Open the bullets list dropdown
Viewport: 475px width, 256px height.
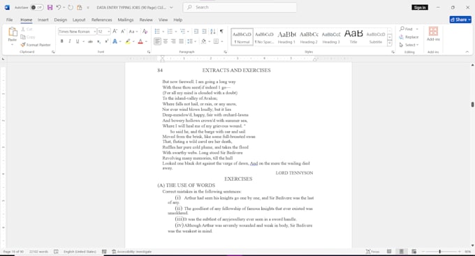(163, 31)
